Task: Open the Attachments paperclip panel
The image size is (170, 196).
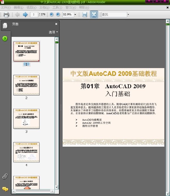Action: tap(5, 176)
